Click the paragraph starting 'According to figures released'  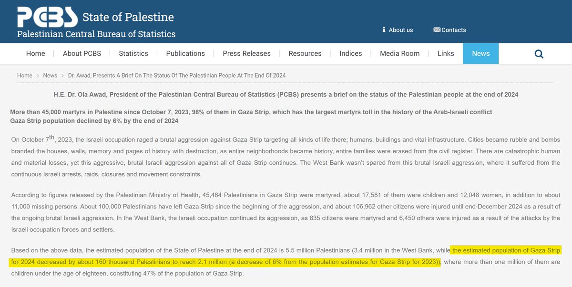coord(286,212)
